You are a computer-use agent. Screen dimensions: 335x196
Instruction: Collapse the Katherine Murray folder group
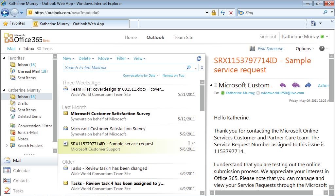pyautogui.click(x=4, y=90)
